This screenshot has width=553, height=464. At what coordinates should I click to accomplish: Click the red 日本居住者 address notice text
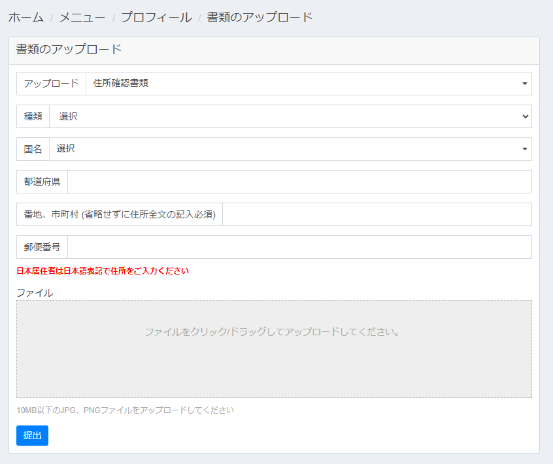(103, 271)
